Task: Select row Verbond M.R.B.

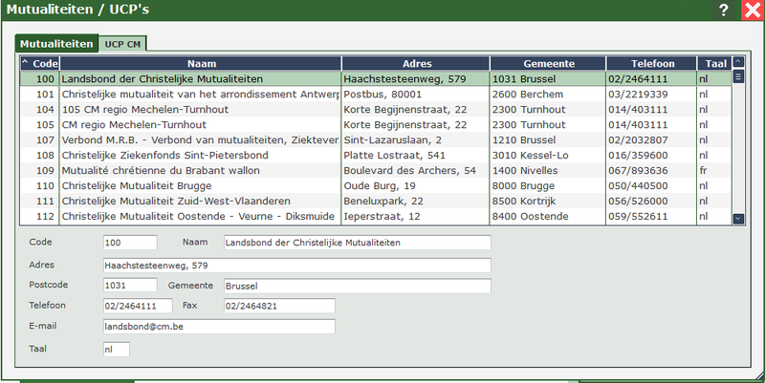Action: [376, 139]
